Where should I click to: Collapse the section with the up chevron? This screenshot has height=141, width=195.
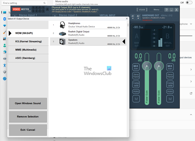coord(191,114)
